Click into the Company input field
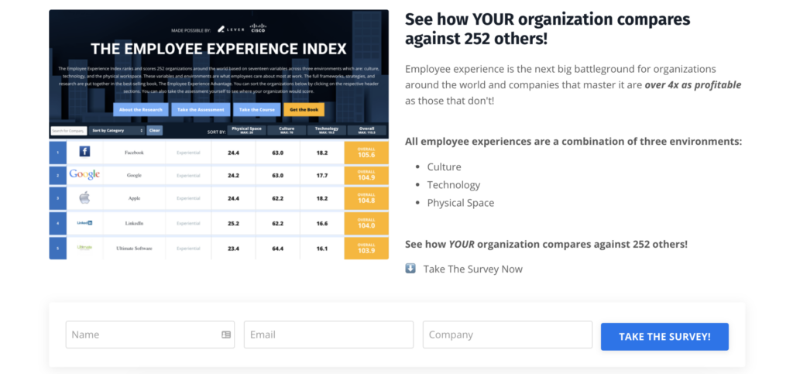Image resolution: width=793 pixels, height=374 pixels. point(508,335)
